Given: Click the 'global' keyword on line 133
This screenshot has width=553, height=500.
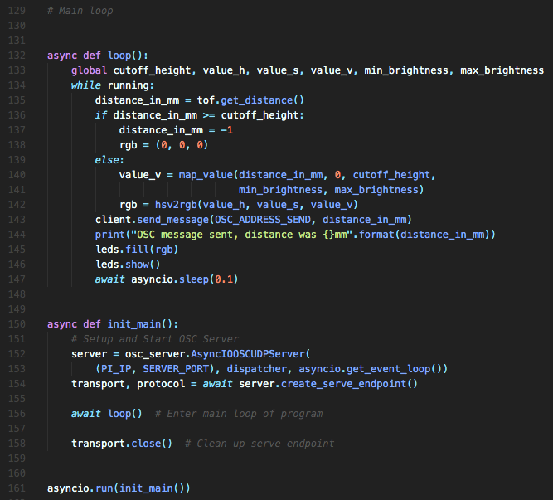Looking at the screenshot, I should point(89,70).
